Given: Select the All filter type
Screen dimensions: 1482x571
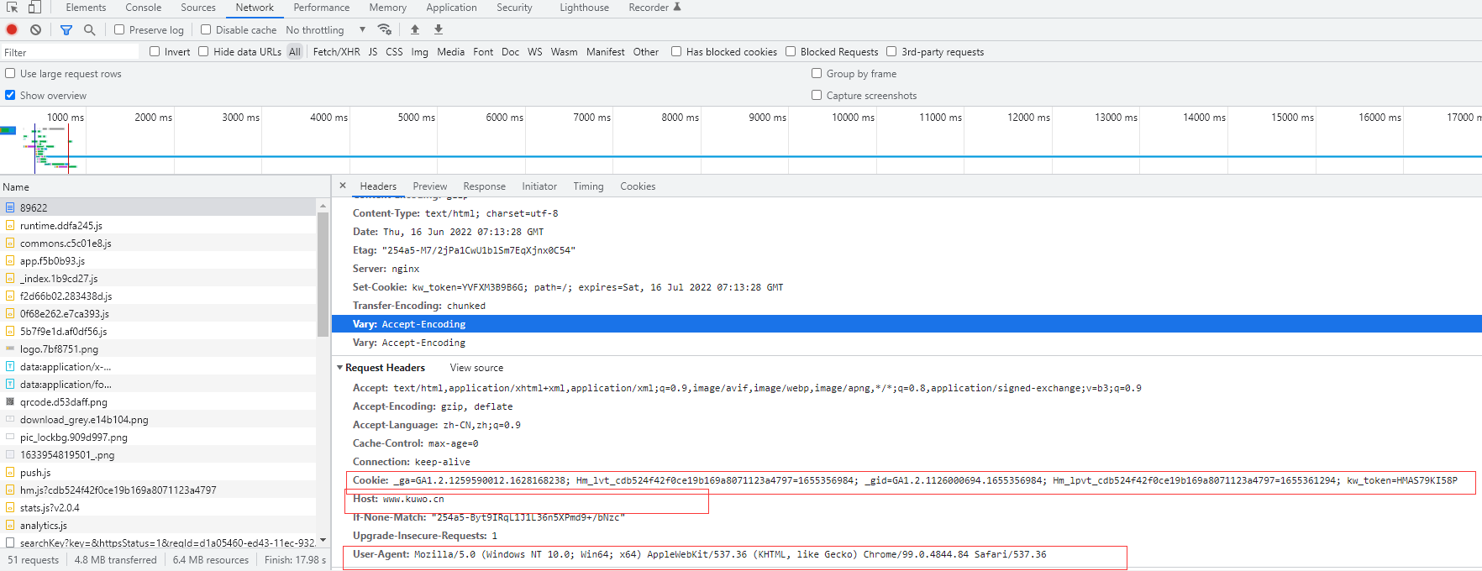Looking at the screenshot, I should 295,52.
